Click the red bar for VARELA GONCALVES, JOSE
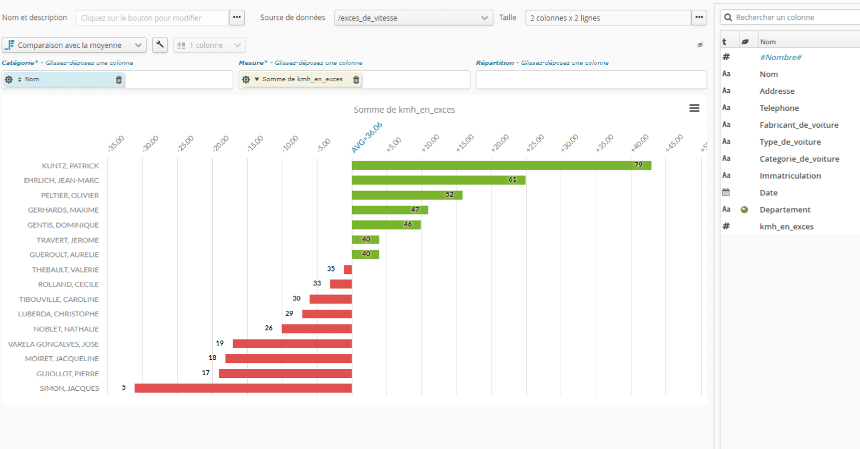 [292, 344]
